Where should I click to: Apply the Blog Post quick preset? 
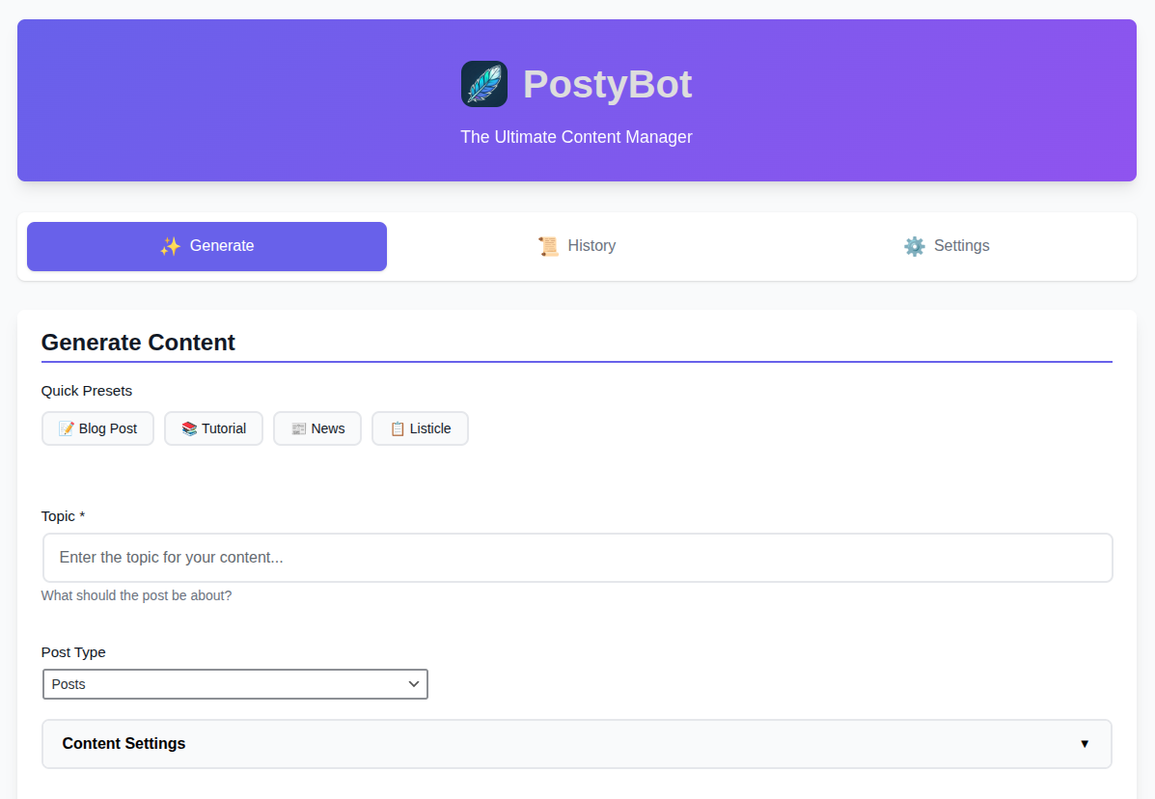coord(97,427)
